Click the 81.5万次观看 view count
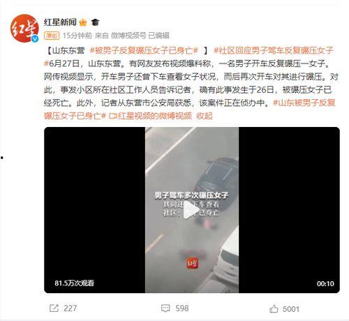The image size is (349, 321). (74, 283)
